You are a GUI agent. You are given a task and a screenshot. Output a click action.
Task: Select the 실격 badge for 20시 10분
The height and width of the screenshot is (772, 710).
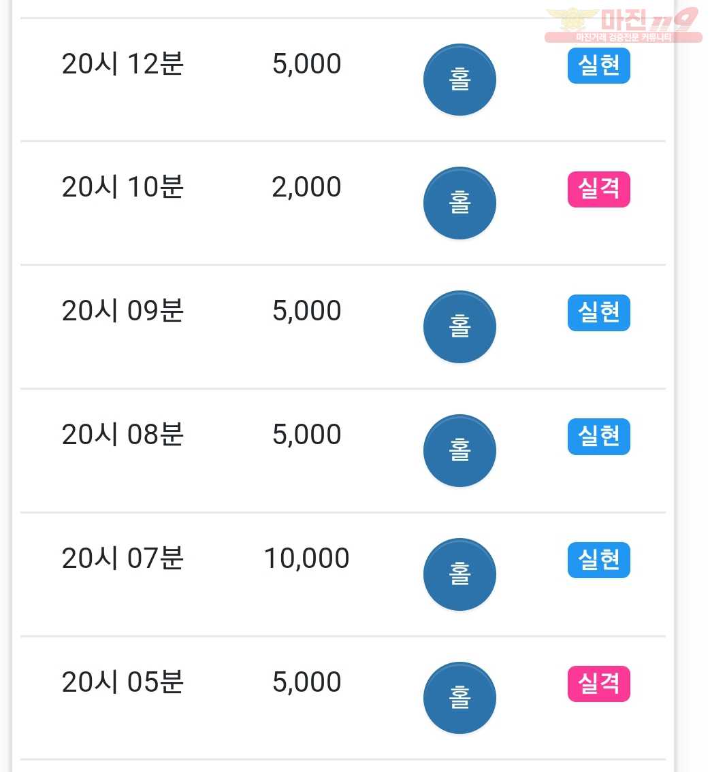tap(598, 189)
